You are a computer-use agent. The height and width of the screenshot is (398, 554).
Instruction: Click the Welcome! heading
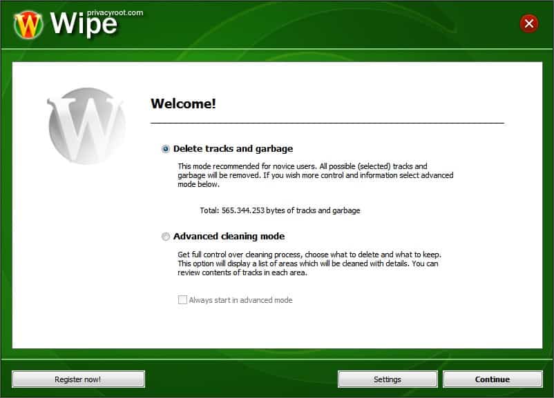183,103
